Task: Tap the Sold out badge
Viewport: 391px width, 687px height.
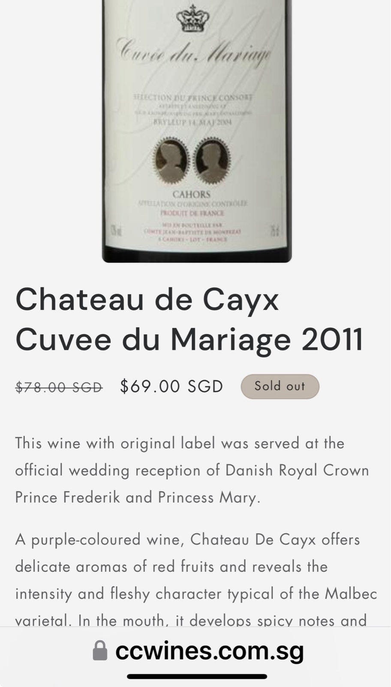Action: point(280,386)
